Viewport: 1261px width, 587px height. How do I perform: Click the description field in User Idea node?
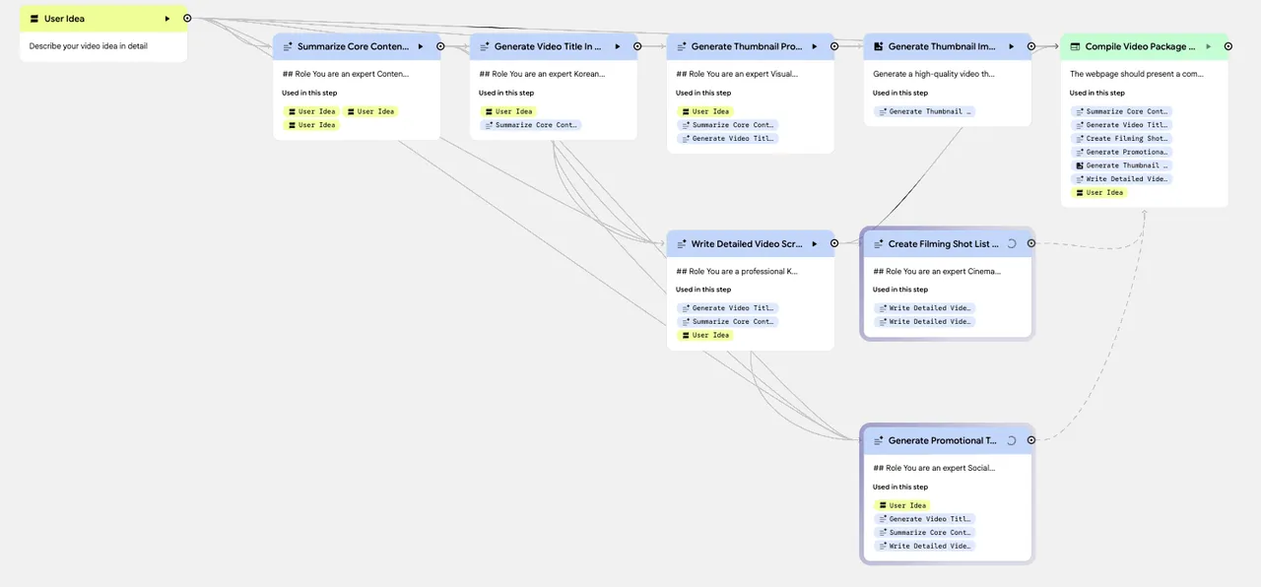103,46
